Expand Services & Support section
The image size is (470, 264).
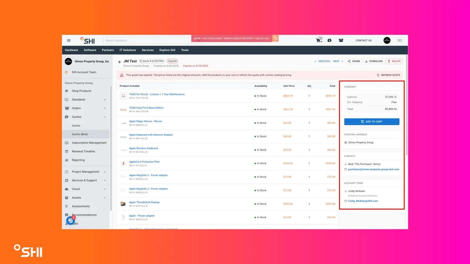coord(105,180)
